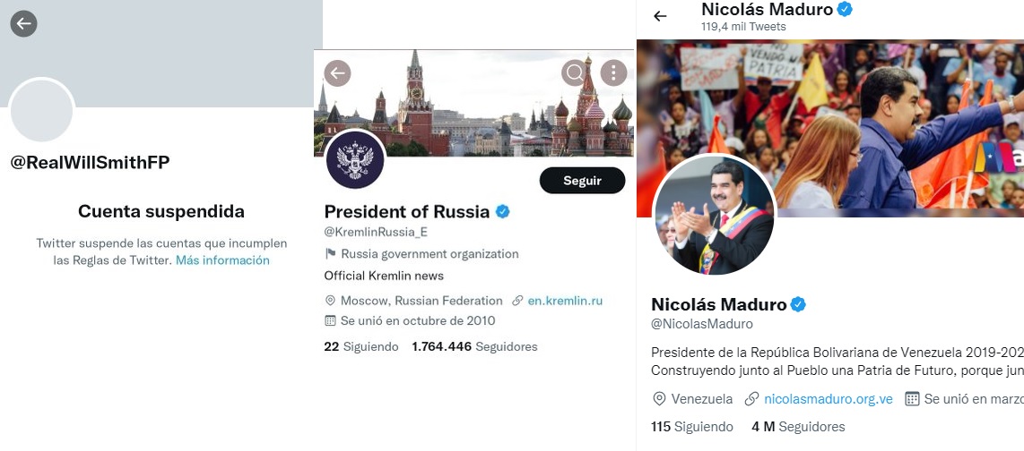Screen dimensions: 1024x451
Task: Click verified badge next to President of Russia
Action: click(x=503, y=212)
